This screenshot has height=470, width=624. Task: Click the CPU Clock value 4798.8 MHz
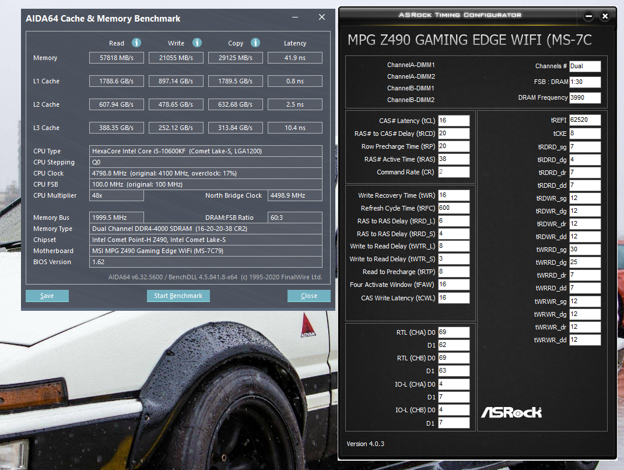point(206,174)
